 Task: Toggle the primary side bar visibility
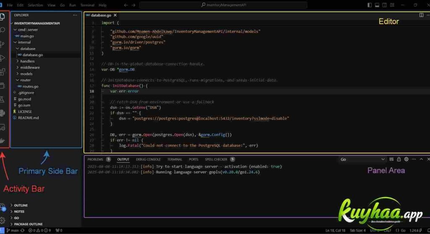coord(370,5)
